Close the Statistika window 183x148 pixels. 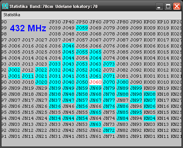click(177, 6)
